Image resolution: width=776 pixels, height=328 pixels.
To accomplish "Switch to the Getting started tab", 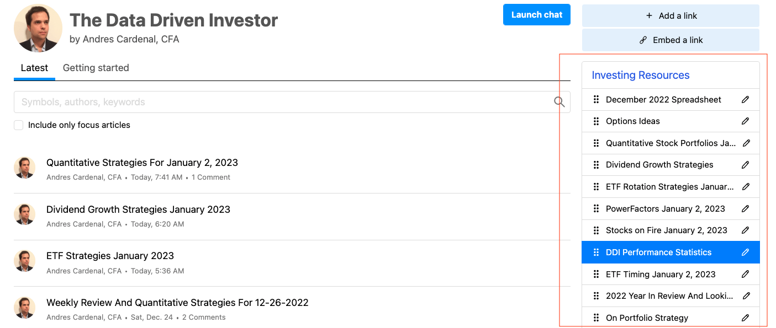I will click(96, 67).
